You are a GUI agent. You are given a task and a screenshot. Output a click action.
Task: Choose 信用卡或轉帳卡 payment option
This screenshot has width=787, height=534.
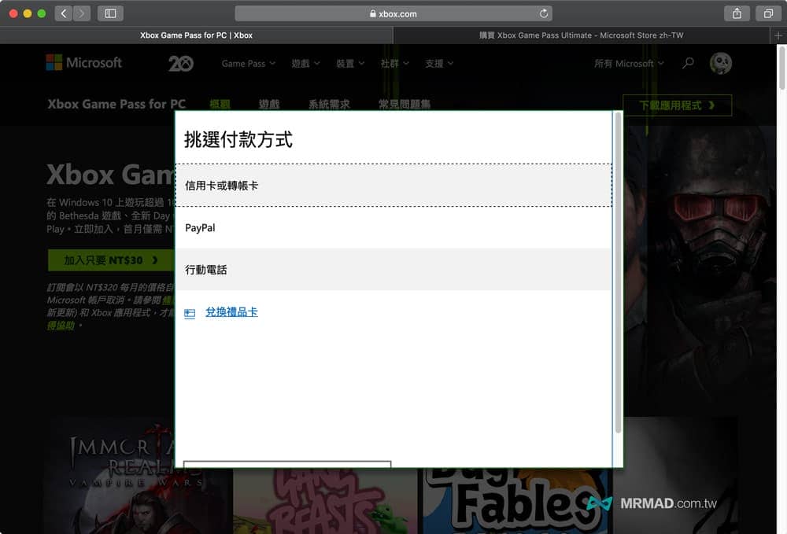coord(393,186)
